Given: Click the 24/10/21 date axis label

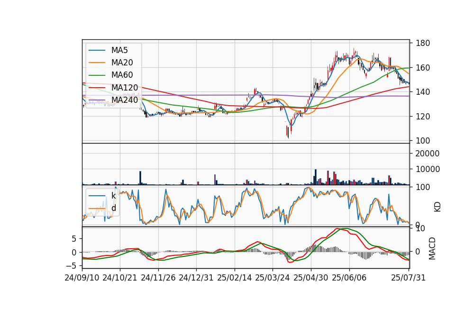Looking at the screenshot, I should pos(120,278).
